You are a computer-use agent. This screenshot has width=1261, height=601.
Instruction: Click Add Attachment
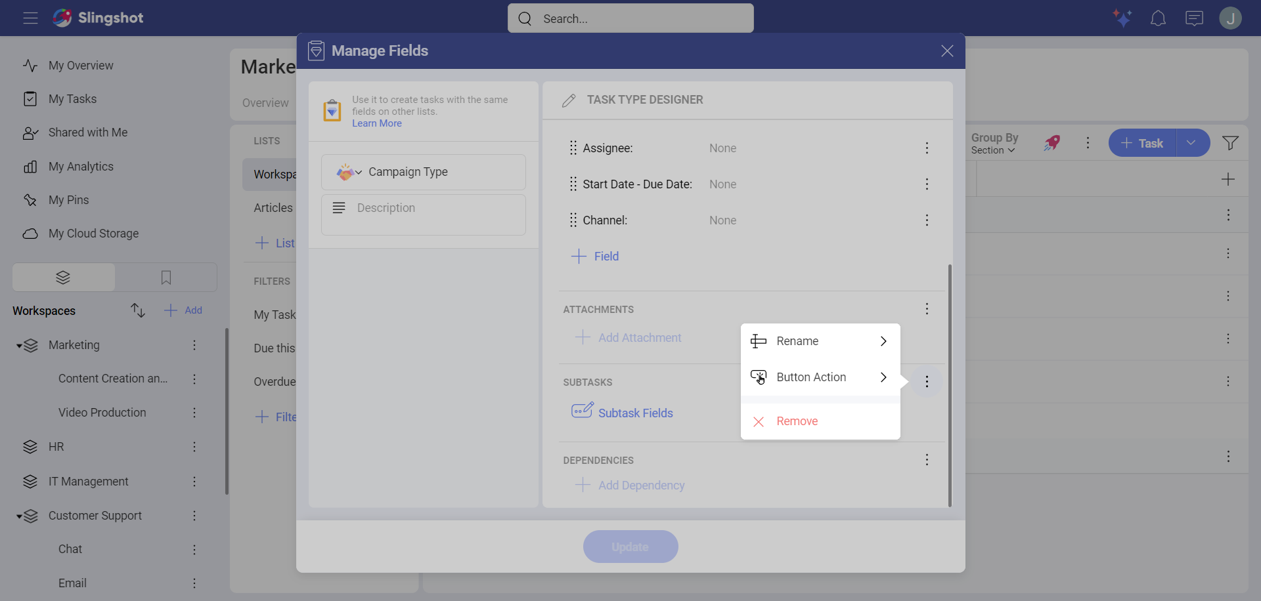pyautogui.click(x=629, y=338)
